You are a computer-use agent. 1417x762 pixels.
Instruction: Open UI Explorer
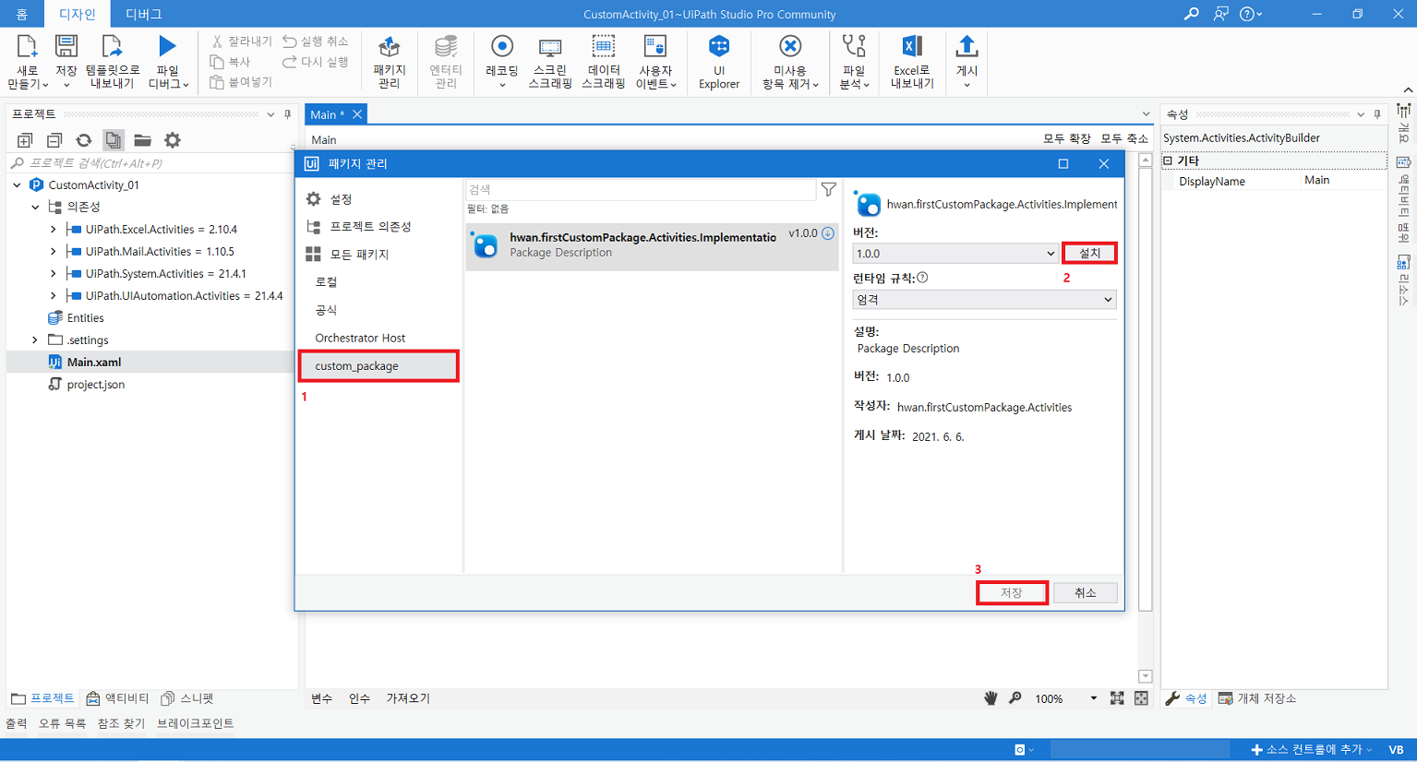point(719,62)
